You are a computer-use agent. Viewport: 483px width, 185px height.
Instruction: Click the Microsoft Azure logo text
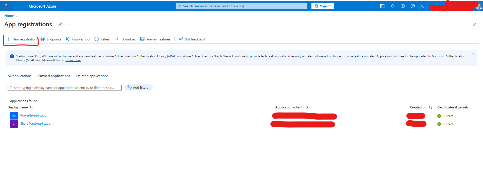42,6
